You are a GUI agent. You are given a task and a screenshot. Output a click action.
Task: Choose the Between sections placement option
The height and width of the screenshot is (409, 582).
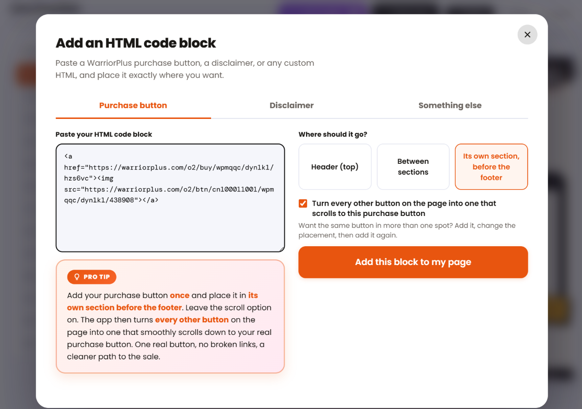pos(413,167)
